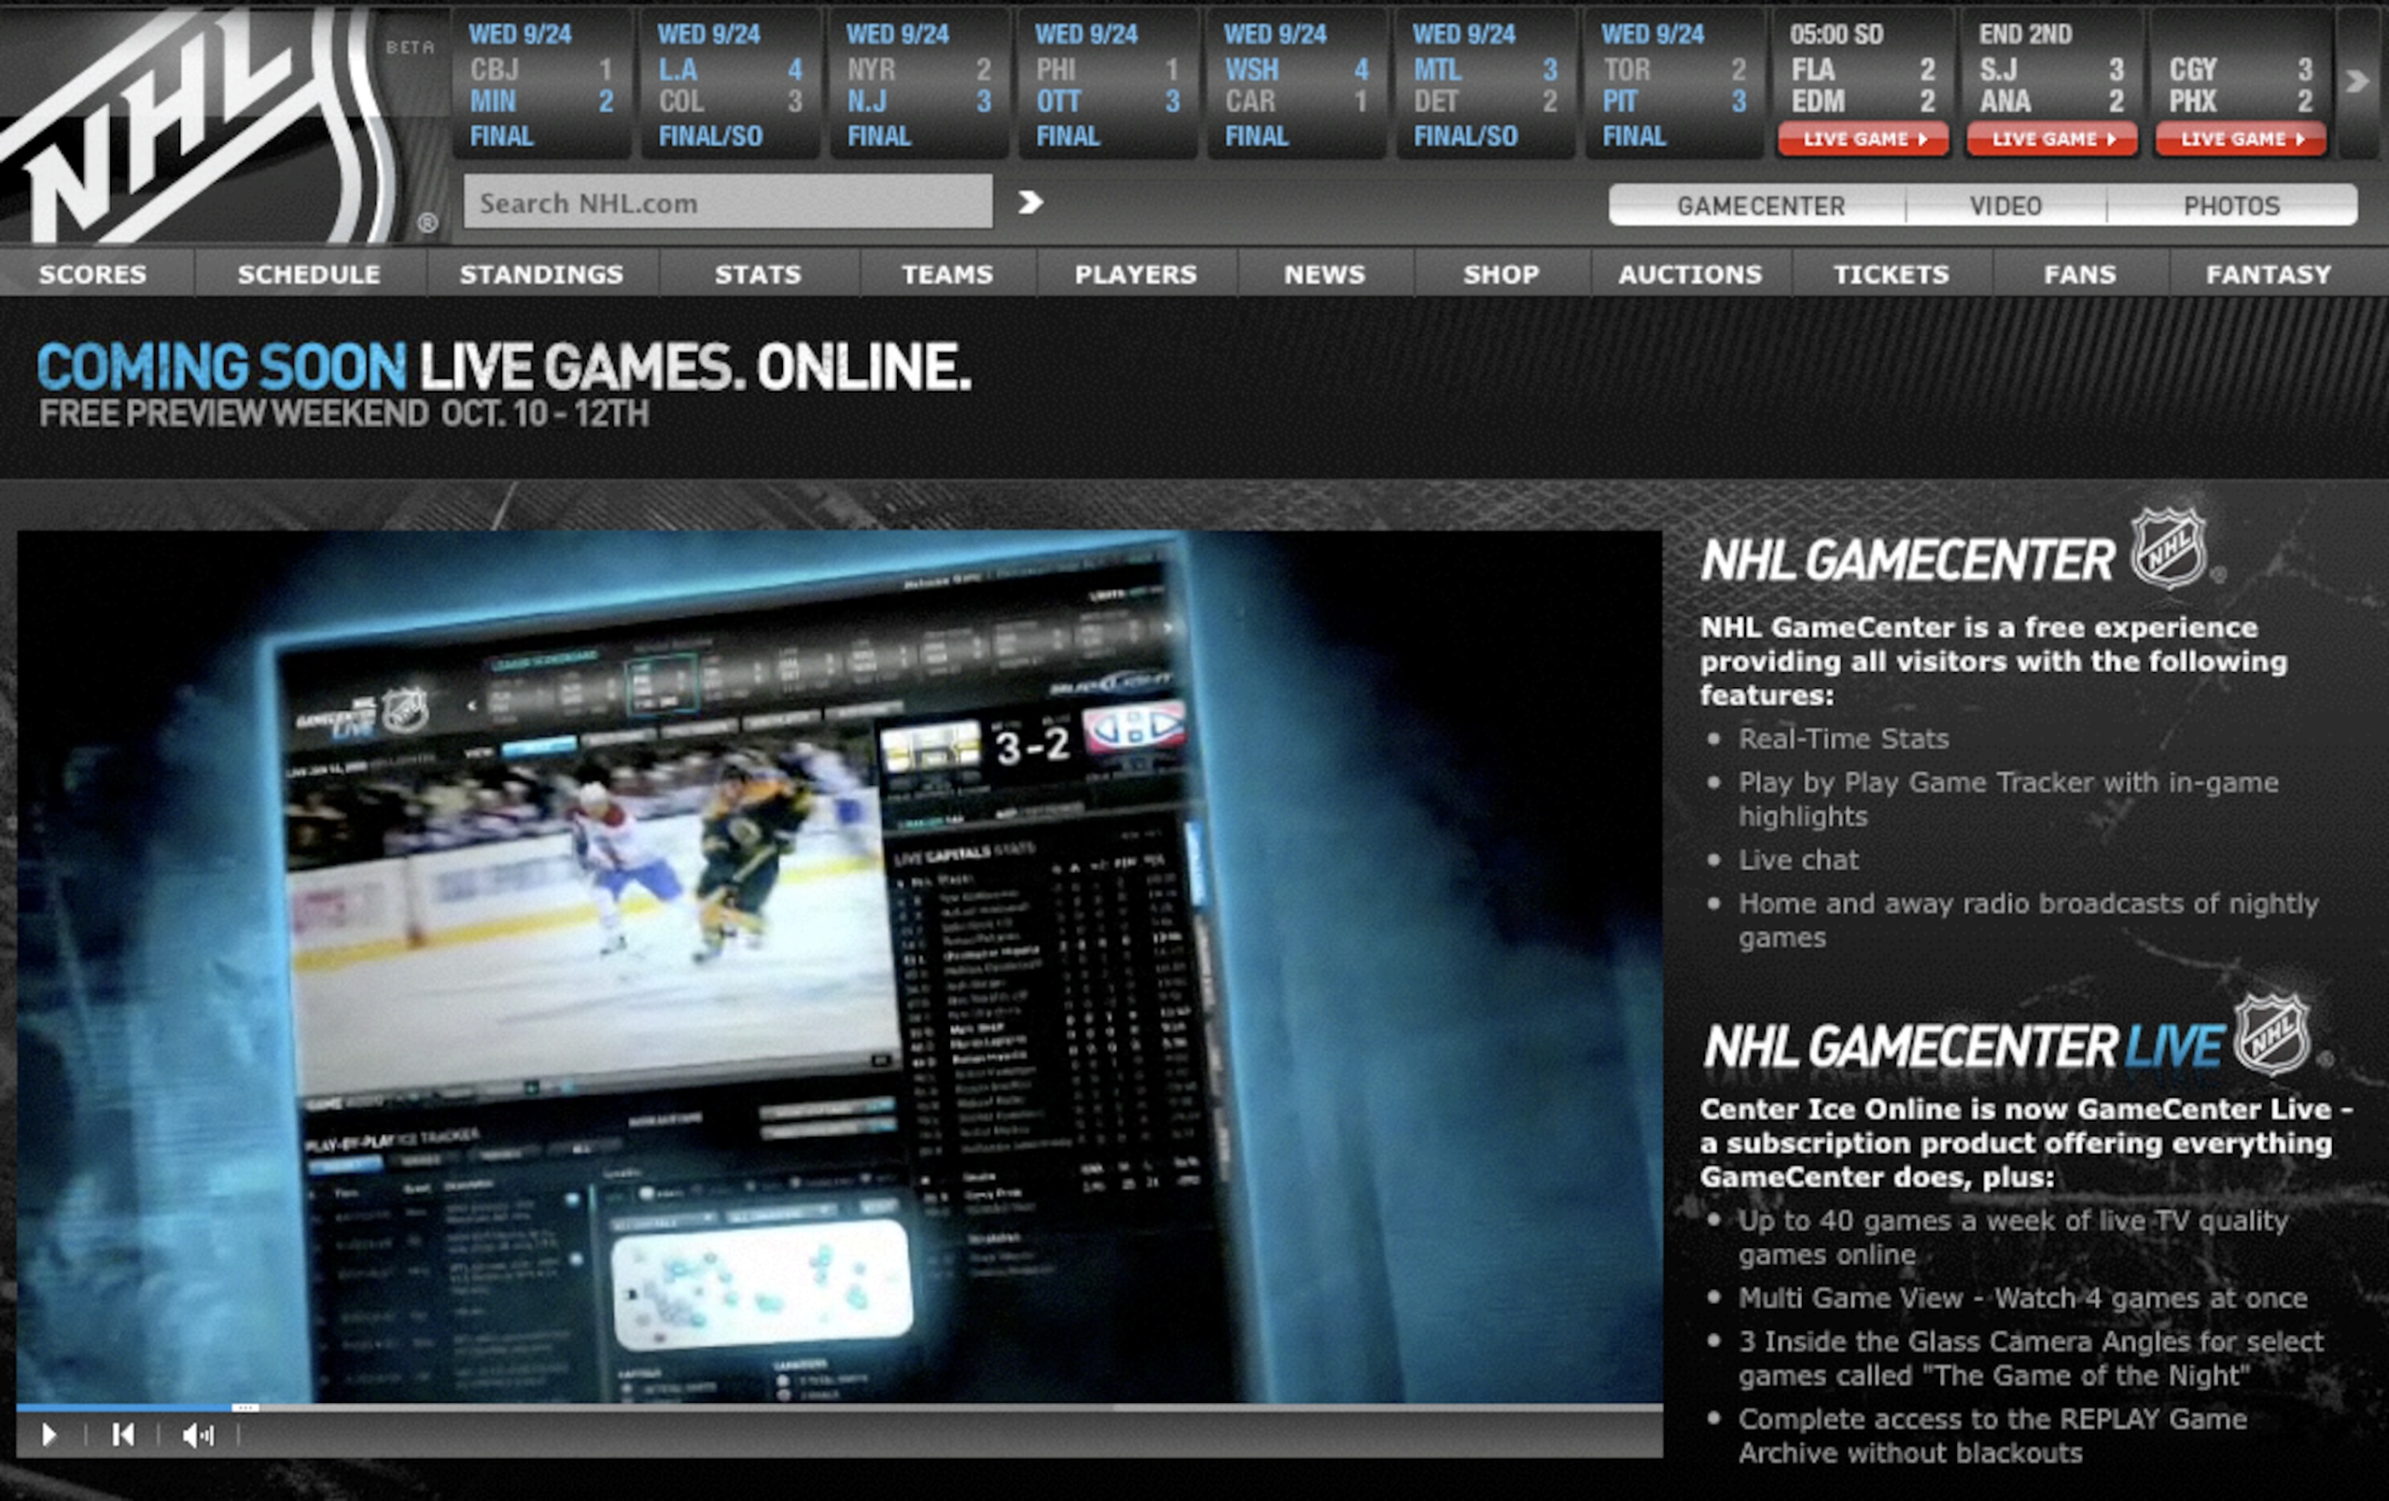The image size is (2389, 1501).
Task: Click 'Up to 40 games a week' bullet text
Action: [x=2013, y=1238]
